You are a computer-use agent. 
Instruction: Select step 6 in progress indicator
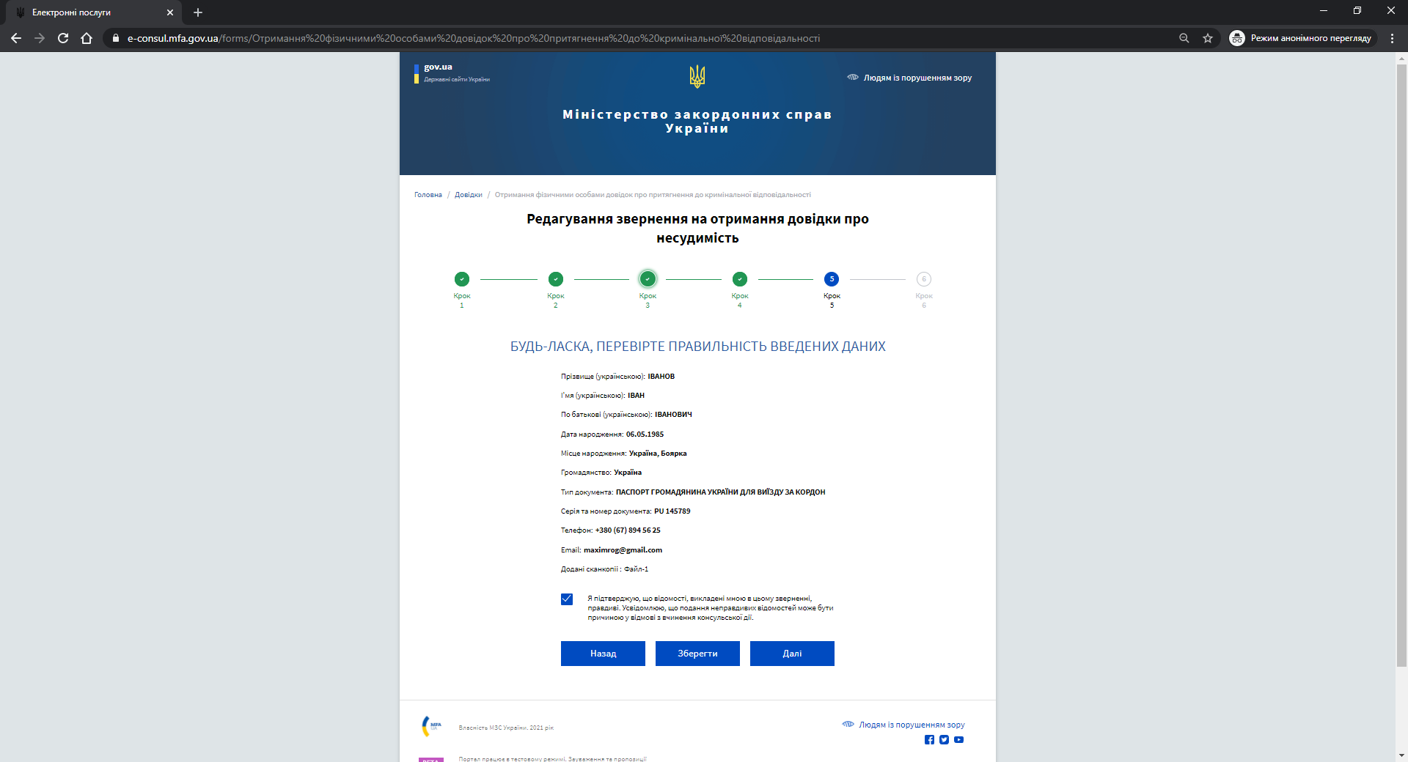tap(924, 279)
